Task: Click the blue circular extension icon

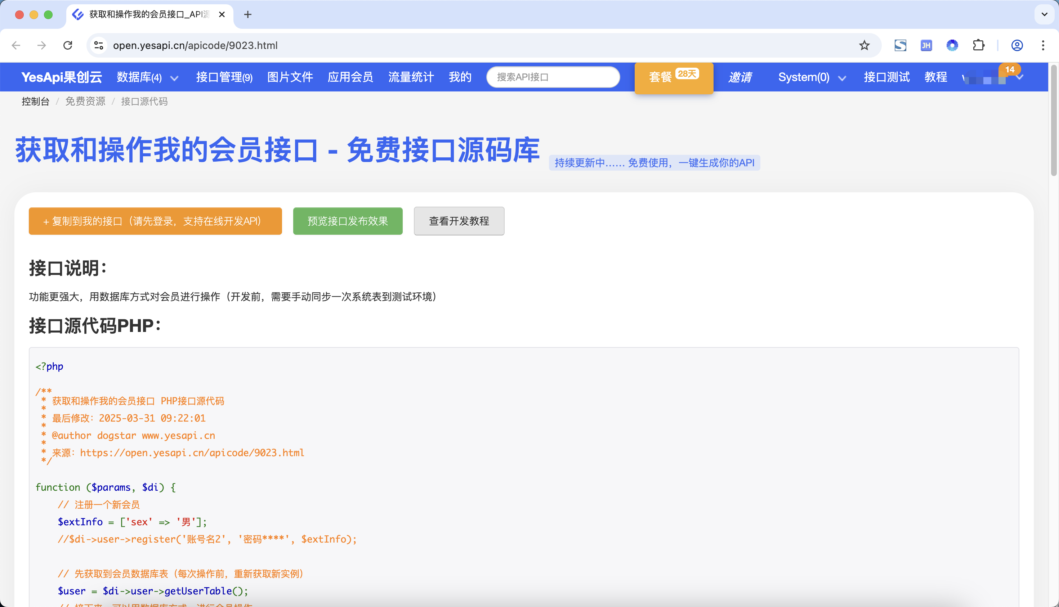Action: pos(952,45)
